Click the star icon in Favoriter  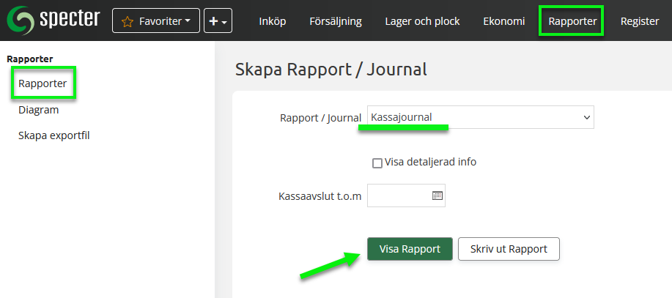tap(127, 21)
